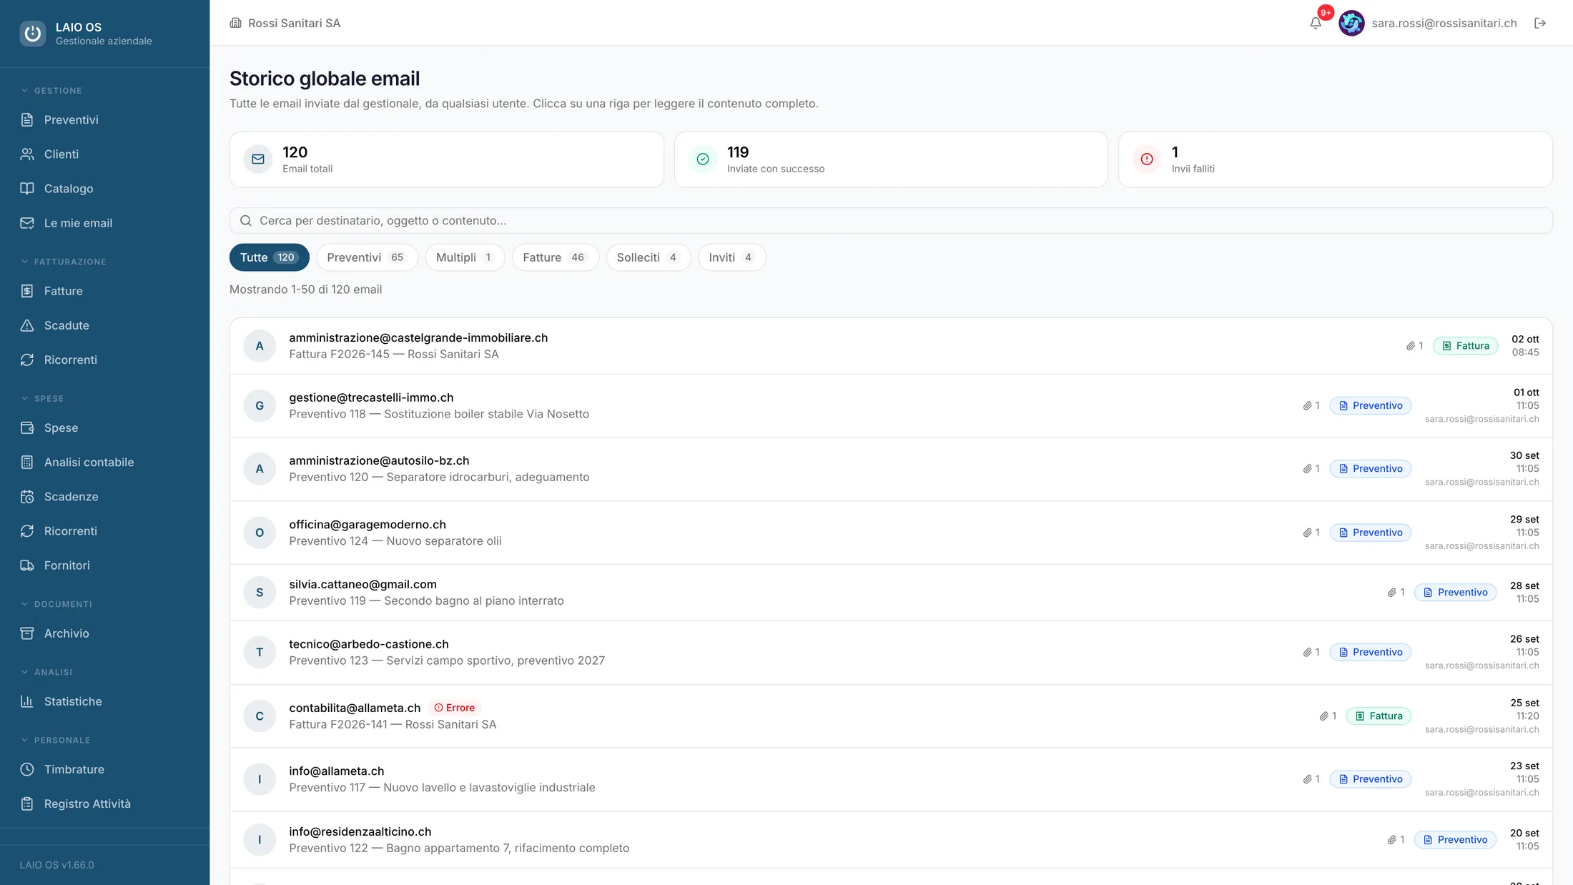The height and width of the screenshot is (885, 1573).
Task: Open email to info@allameta.ch
Action: click(x=891, y=779)
